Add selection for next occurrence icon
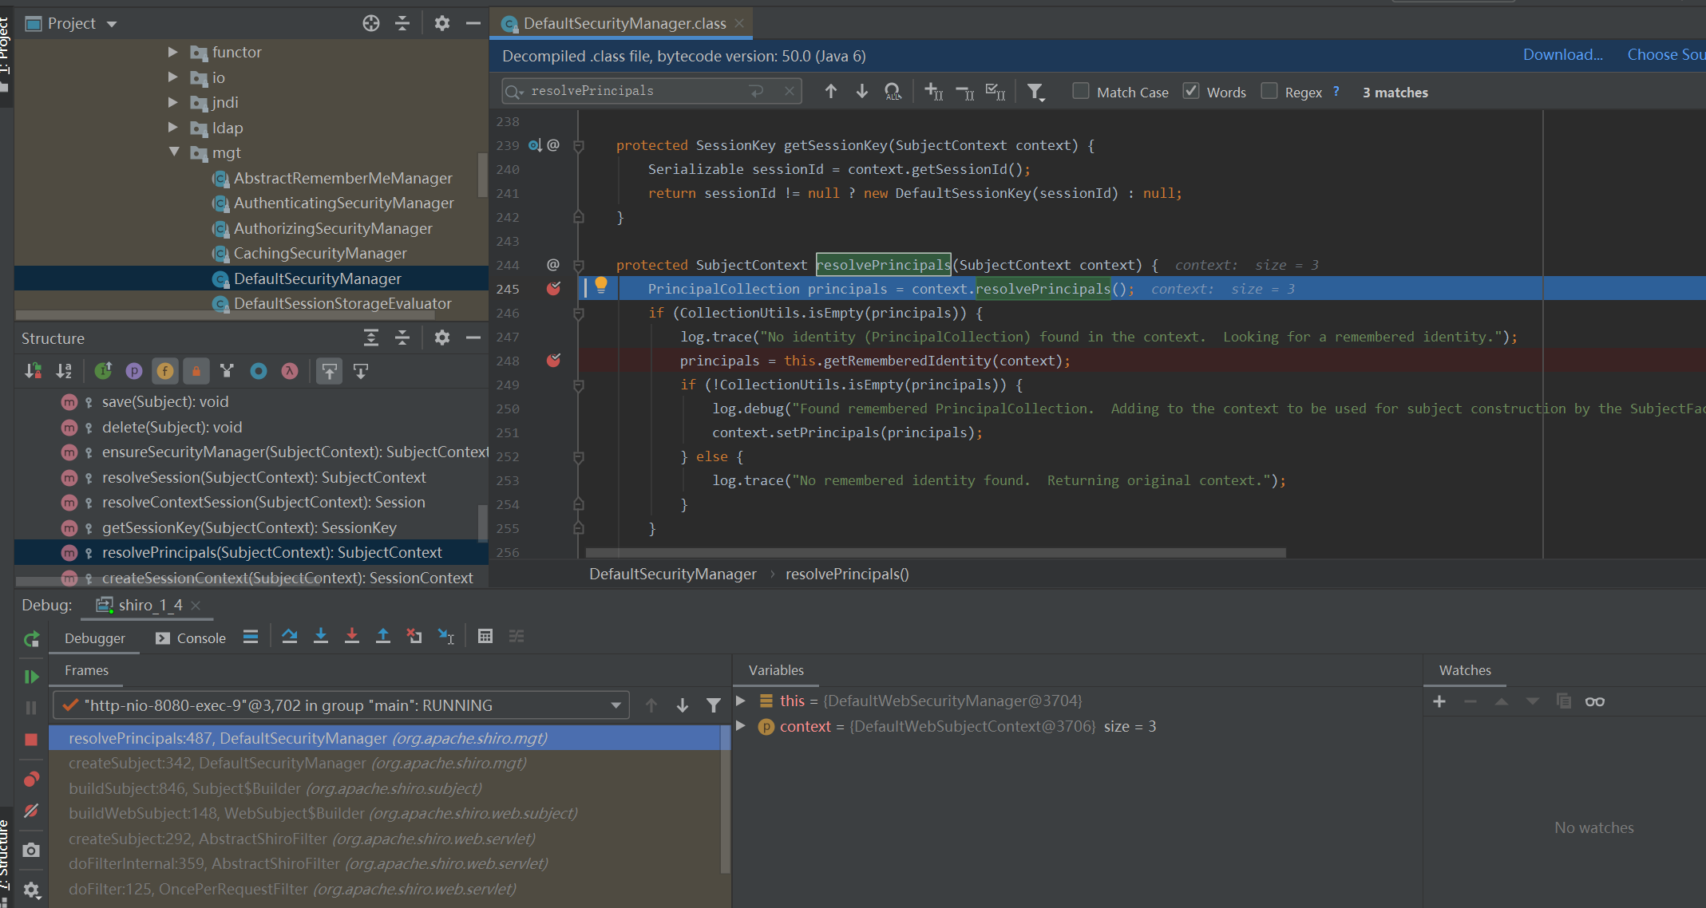The width and height of the screenshot is (1706, 908). (x=933, y=92)
